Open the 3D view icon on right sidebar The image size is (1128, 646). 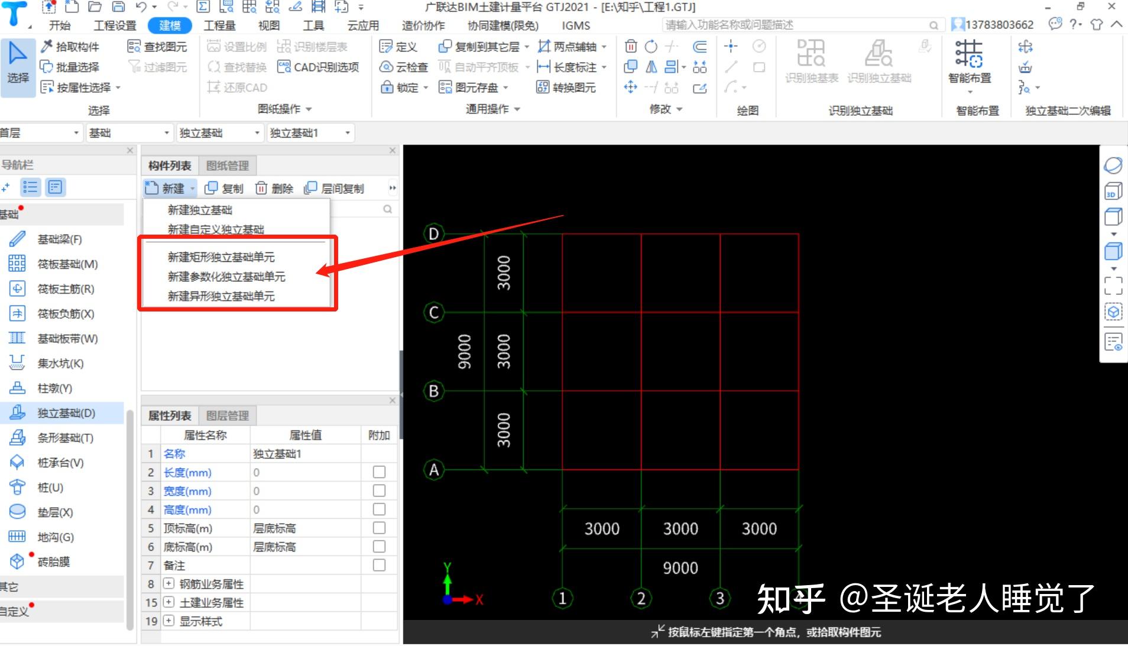(1111, 190)
